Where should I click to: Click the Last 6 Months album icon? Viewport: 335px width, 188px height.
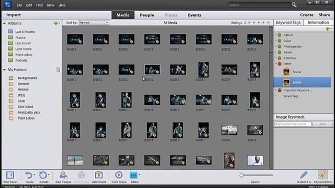(x=10, y=31)
